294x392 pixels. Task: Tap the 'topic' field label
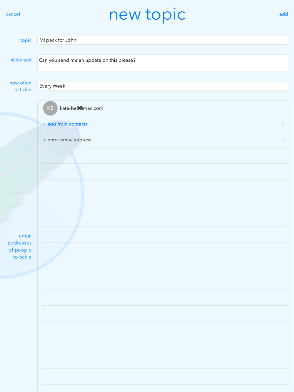point(26,40)
